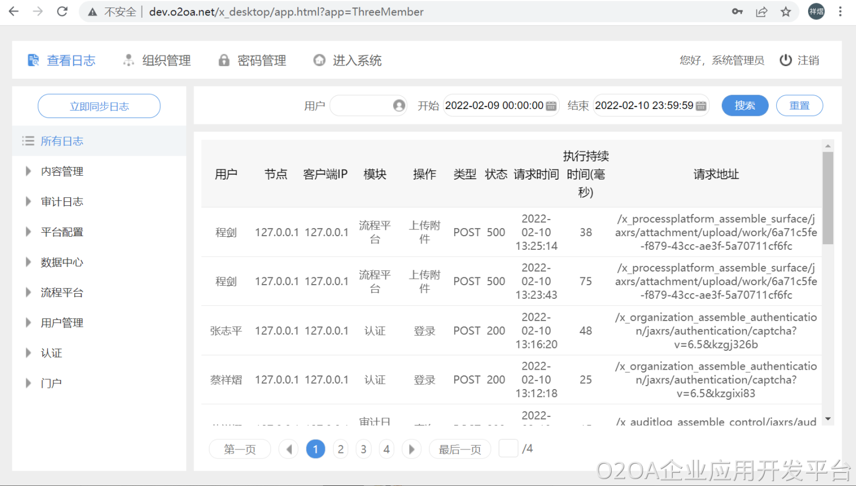Bookmark this page with the star icon
Image resolution: width=856 pixels, height=486 pixels.
[x=786, y=12]
